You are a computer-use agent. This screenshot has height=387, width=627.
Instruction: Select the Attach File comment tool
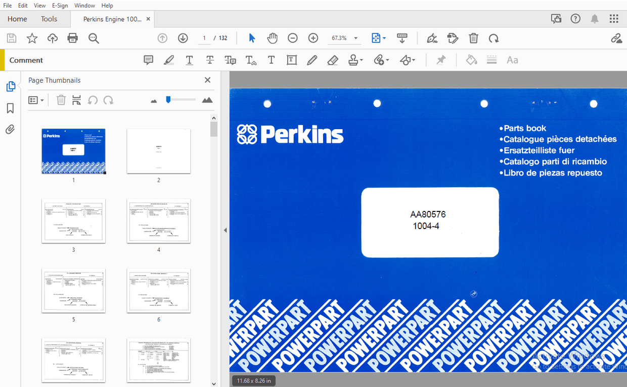pos(379,60)
